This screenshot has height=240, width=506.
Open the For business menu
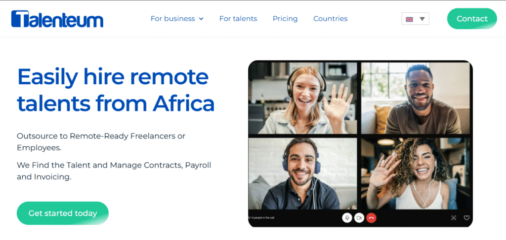177,19
